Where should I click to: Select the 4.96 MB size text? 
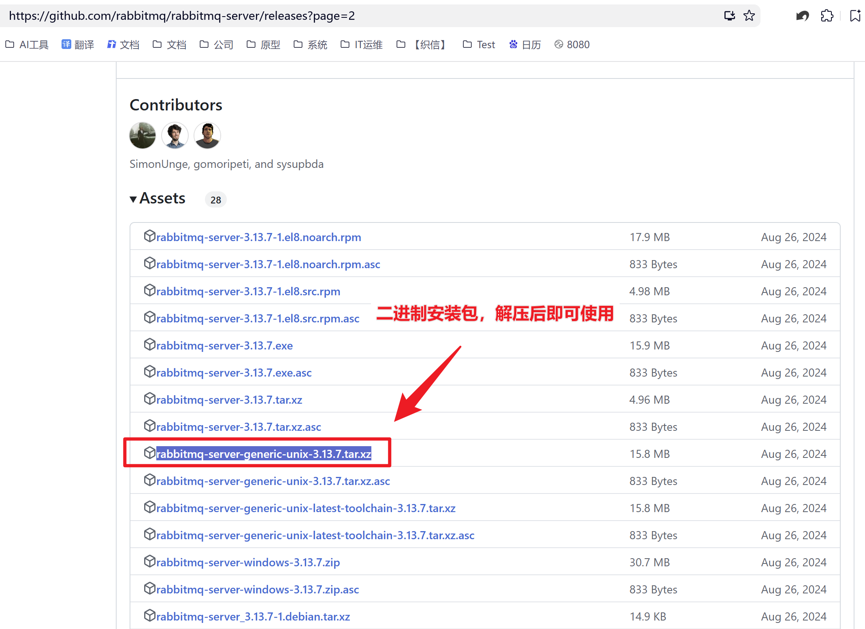(650, 400)
